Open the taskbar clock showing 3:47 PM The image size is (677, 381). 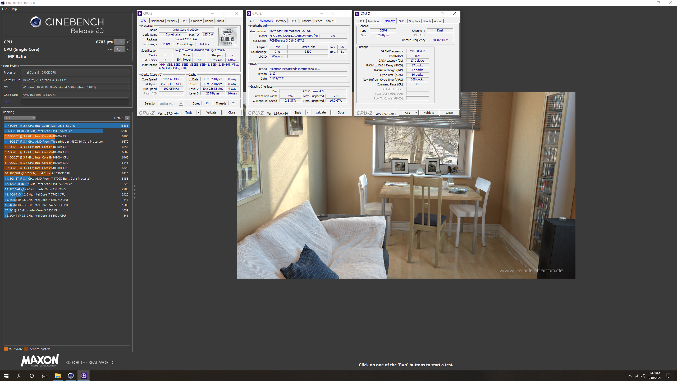click(x=655, y=376)
